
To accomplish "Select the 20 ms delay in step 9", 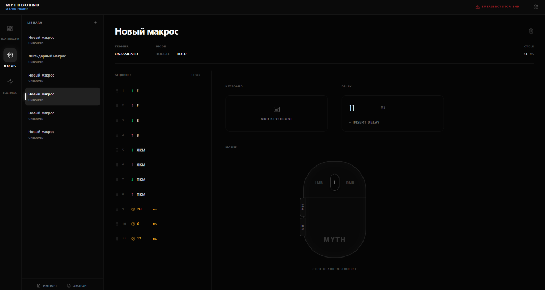I will pyautogui.click(x=139, y=209).
